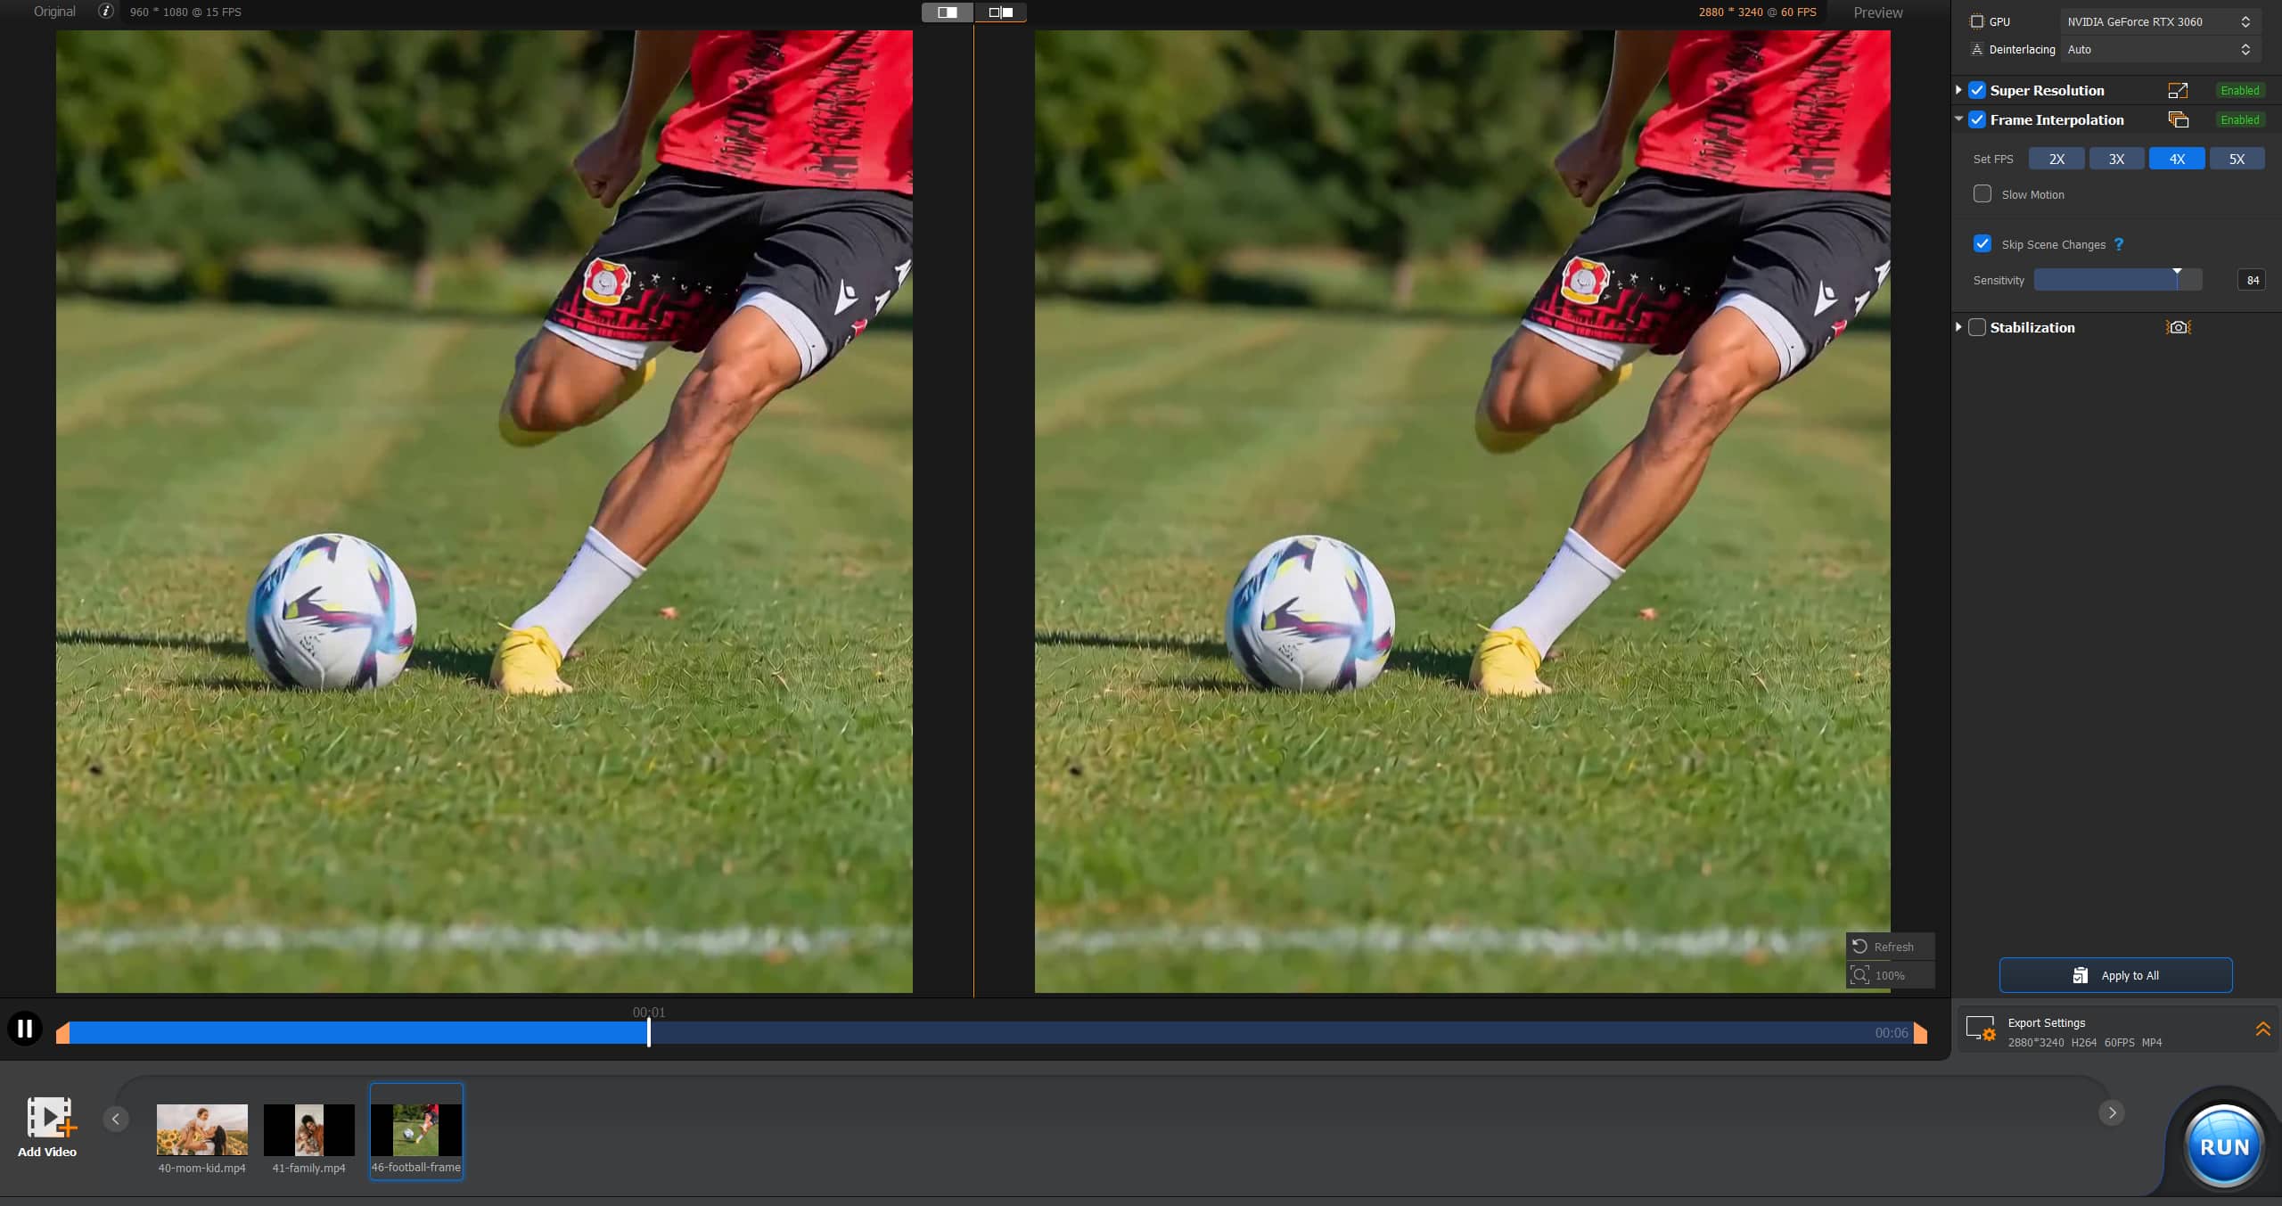Expand the Stabilization section

[1958, 327]
